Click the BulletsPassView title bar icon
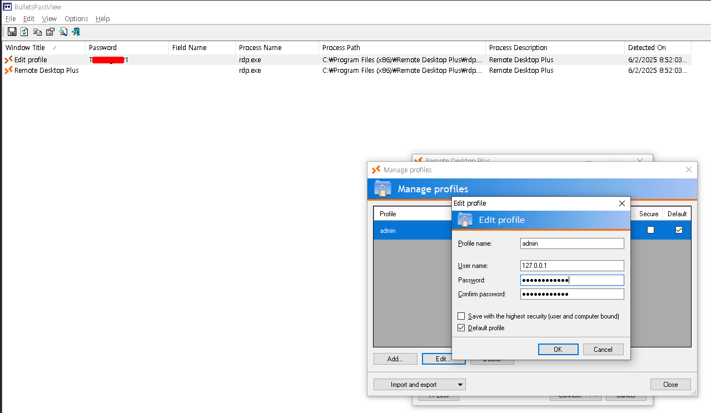Image resolution: width=711 pixels, height=413 pixels. pos(8,7)
